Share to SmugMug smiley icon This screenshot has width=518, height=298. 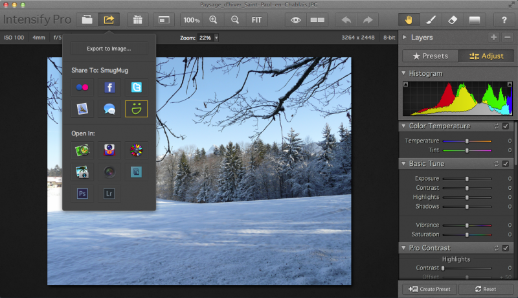click(x=136, y=109)
